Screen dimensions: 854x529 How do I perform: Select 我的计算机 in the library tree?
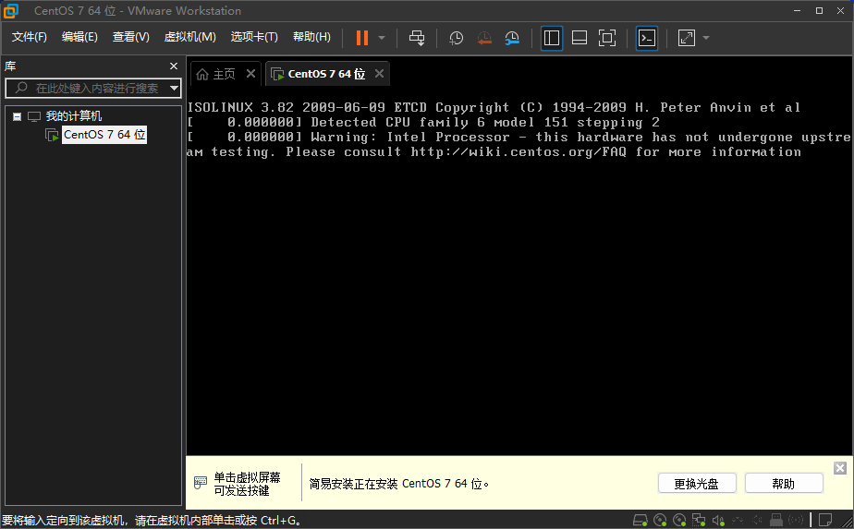[x=74, y=116]
